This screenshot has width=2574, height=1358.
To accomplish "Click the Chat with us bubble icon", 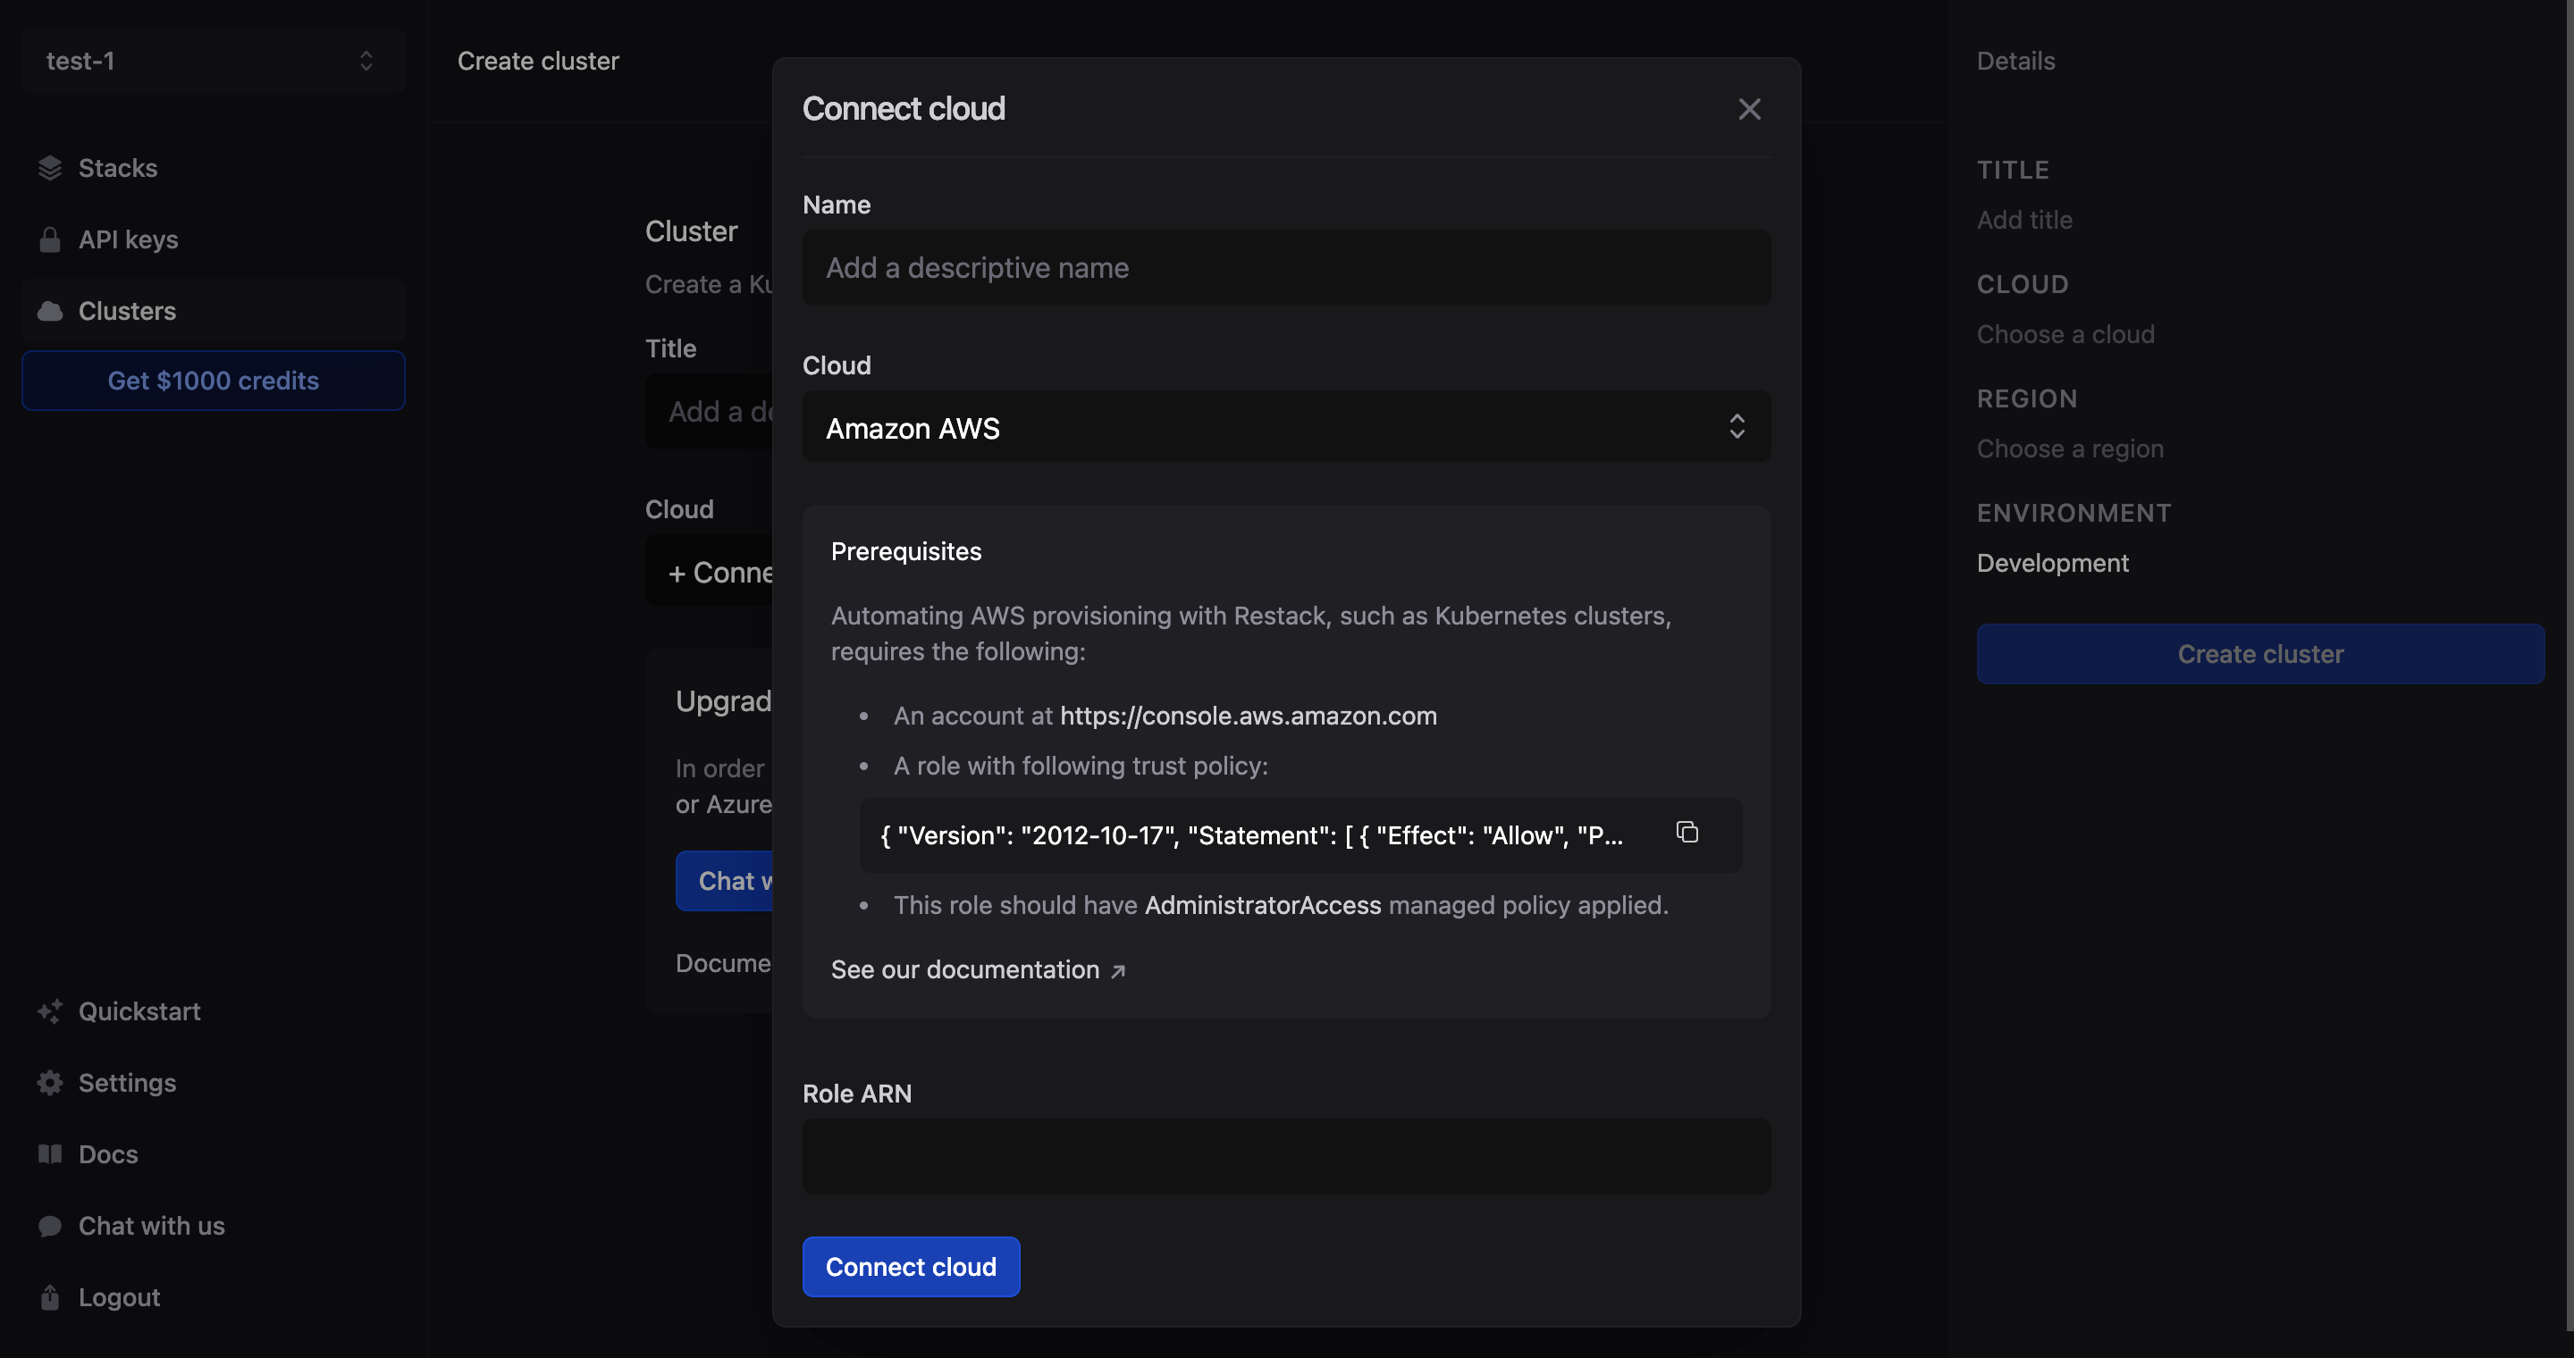I will point(50,1226).
